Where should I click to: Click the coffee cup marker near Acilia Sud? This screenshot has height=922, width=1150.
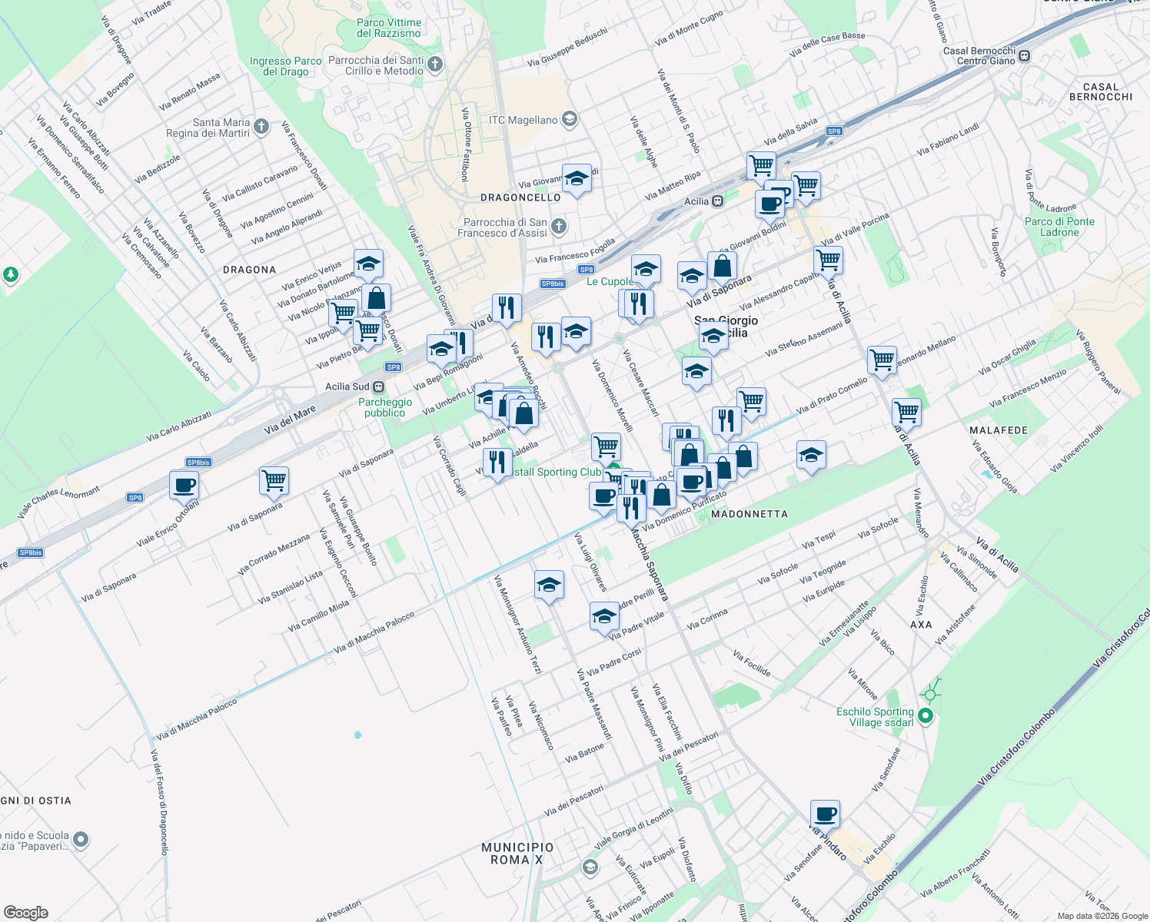coord(184,486)
